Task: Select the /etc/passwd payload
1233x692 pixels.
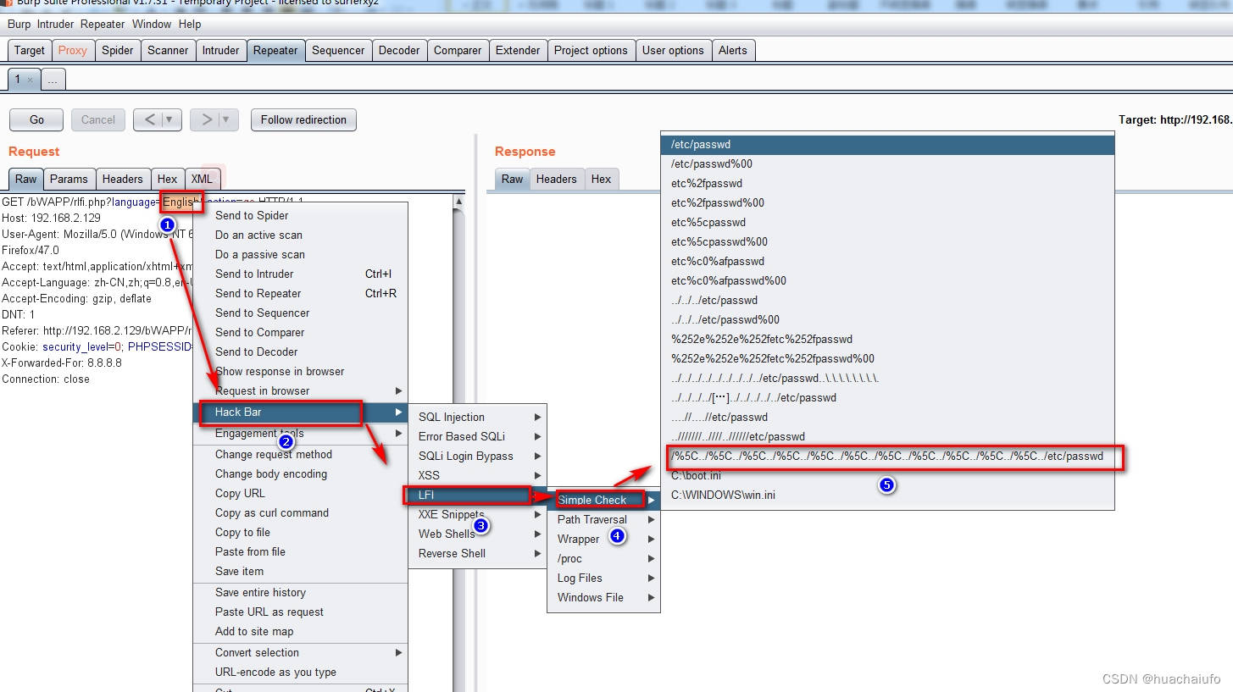Action: (887, 144)
